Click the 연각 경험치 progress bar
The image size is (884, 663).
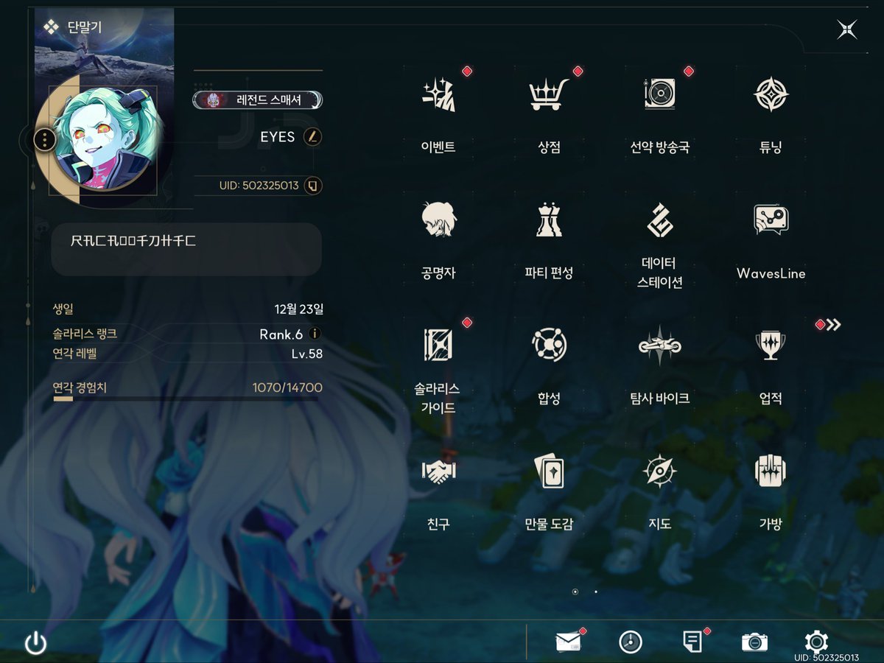(186, 399)
